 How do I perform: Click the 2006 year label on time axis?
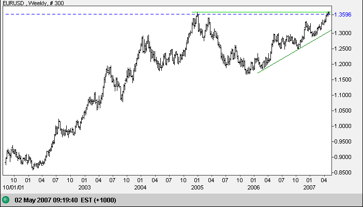tap(253, 187)
